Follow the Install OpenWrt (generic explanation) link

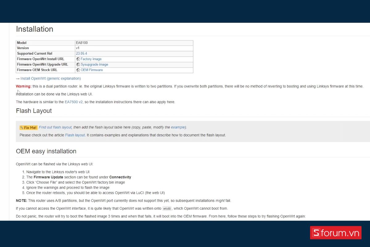pos(51,78)
